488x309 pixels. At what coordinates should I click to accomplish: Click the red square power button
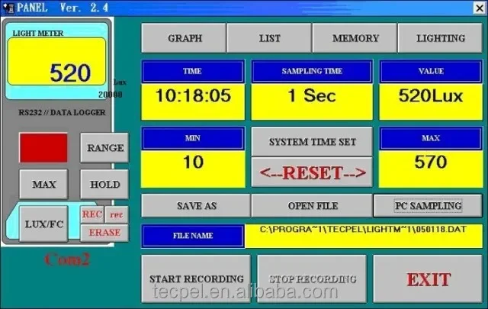click(x=43, y=148)
